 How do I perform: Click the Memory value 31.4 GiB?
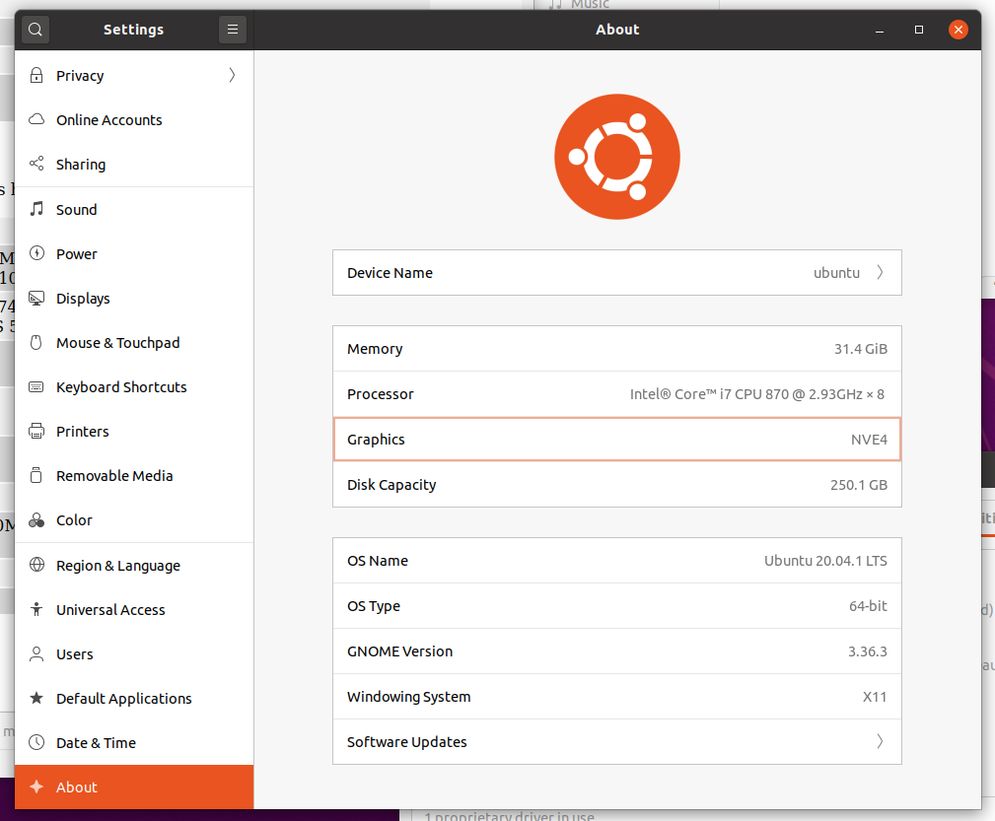[x=861, y=349]
